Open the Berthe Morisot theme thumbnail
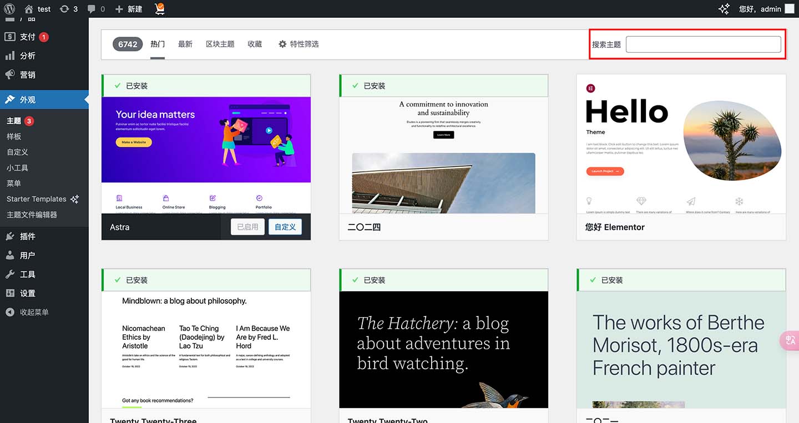This screenshot has width=799, height=423. pos(681,349)
